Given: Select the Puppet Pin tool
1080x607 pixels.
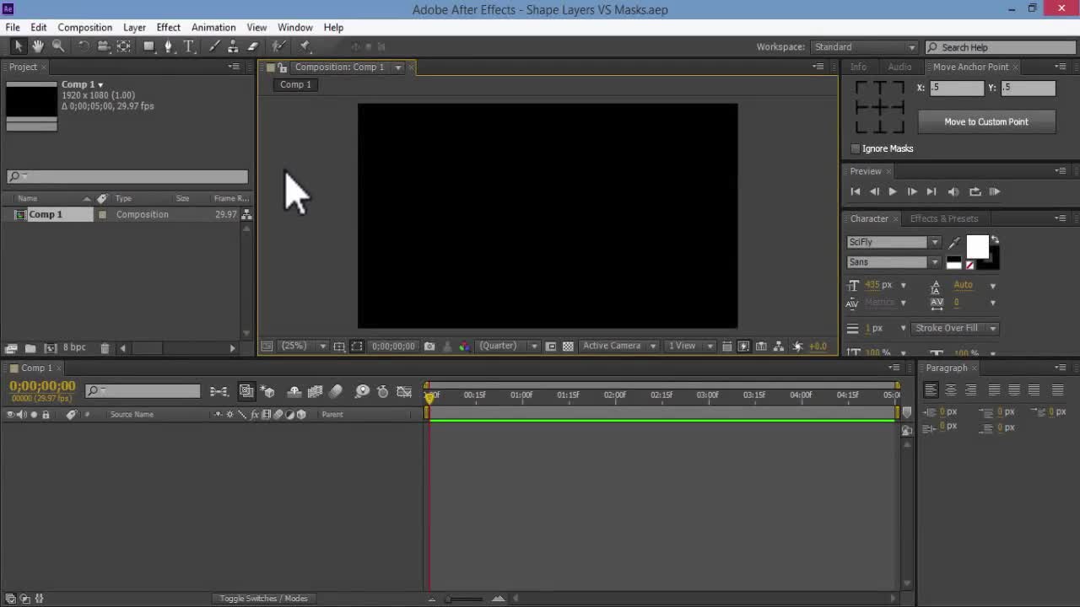Looking at the screenshot, I should click(x=305, y=47).
